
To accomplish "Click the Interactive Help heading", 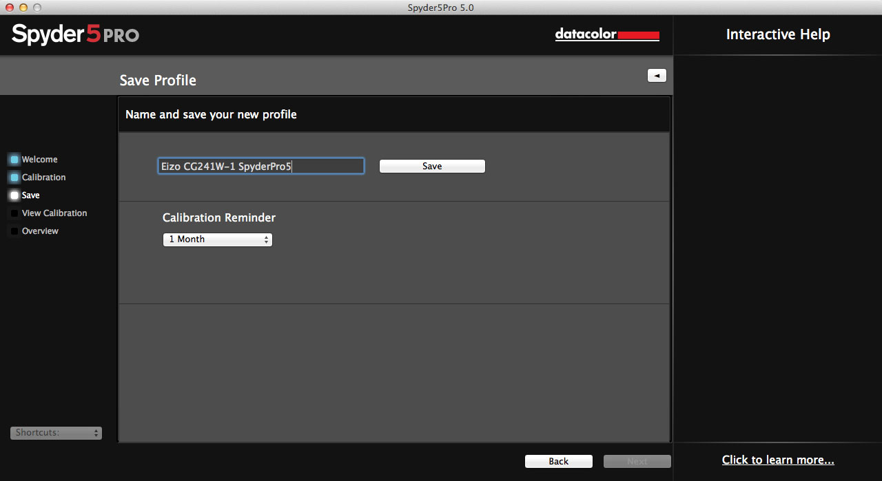I will pos(778,34).
